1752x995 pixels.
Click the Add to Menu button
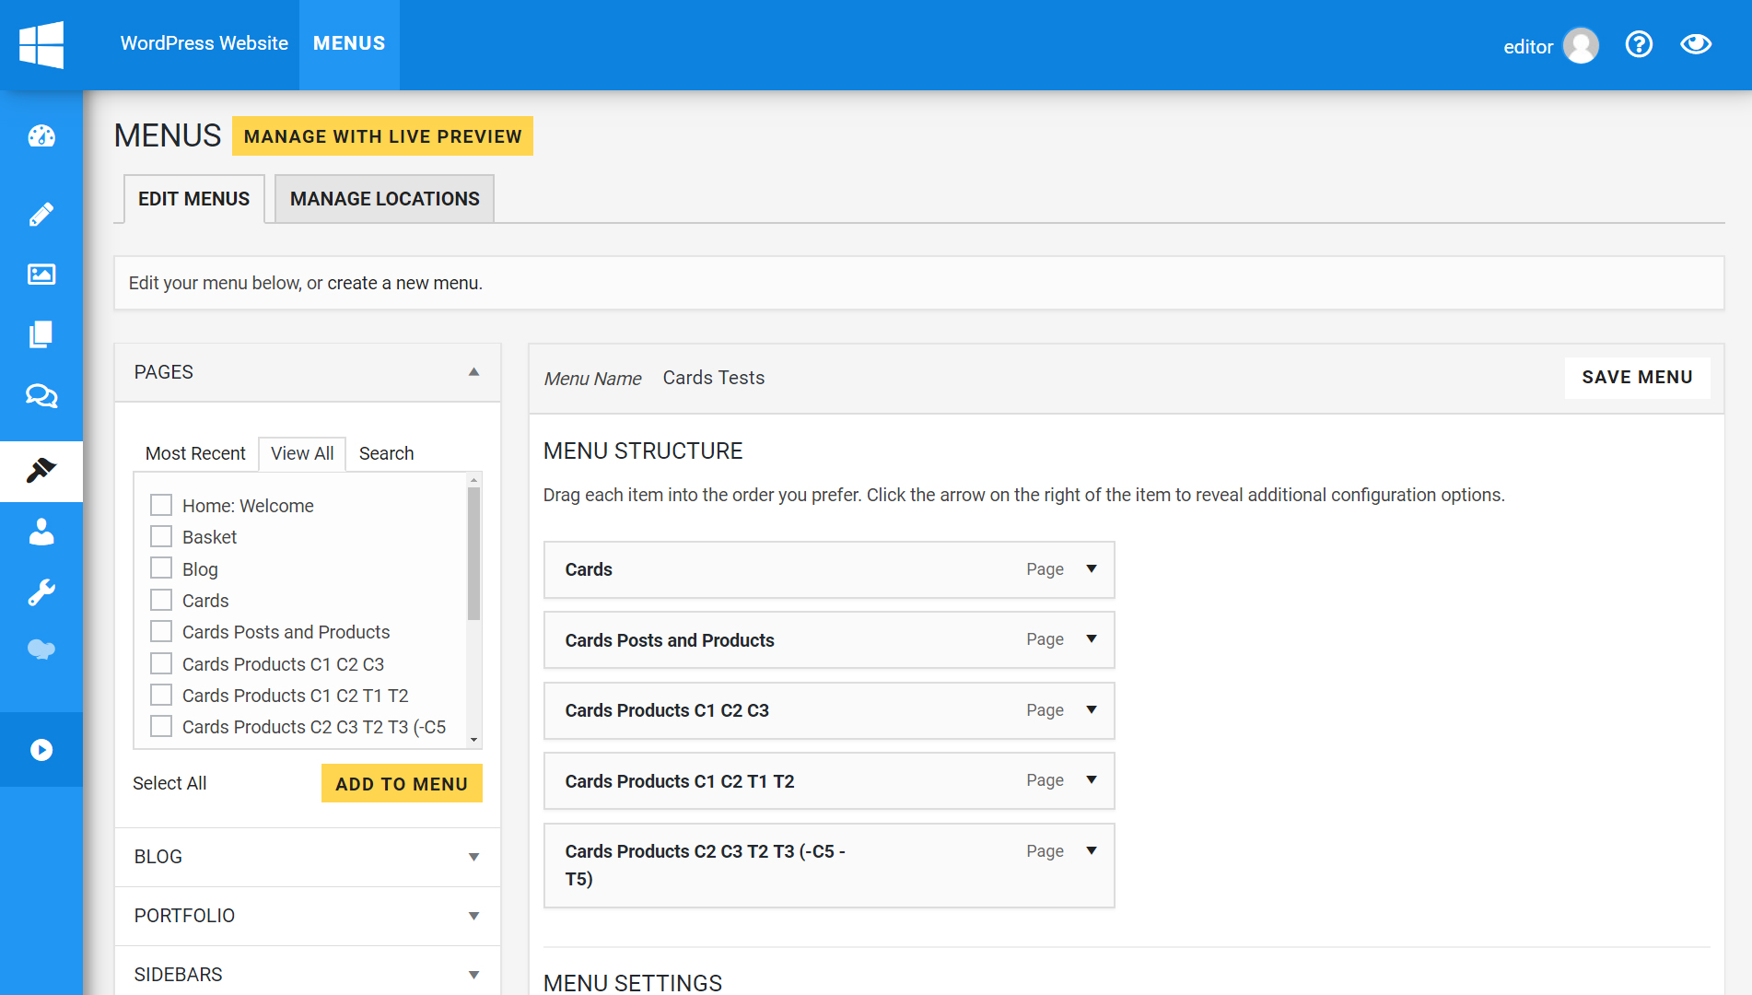(402, 784)
